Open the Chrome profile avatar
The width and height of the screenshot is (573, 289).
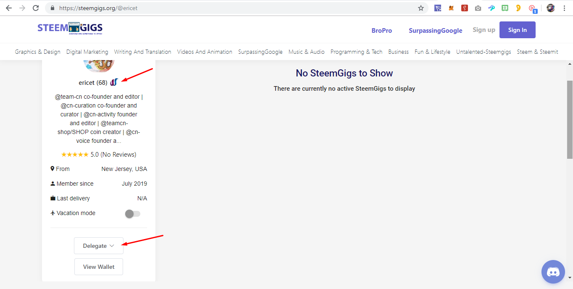(x=551, y=8)
